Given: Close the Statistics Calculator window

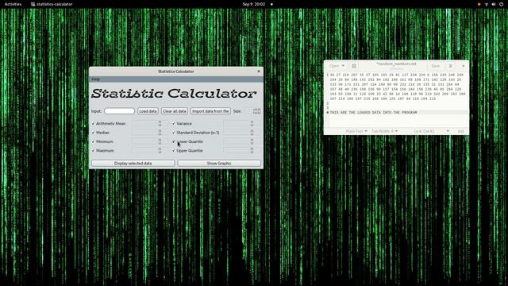Looking at the screenshot, I should [259, 71].
